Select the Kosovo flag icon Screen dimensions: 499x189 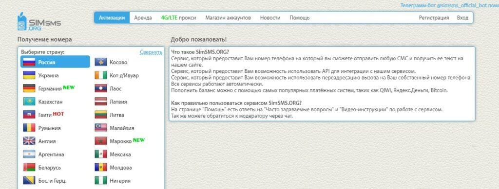(100, 62)
